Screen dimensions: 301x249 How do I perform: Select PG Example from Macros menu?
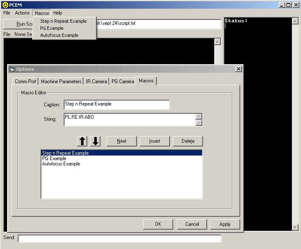[52, 28]
